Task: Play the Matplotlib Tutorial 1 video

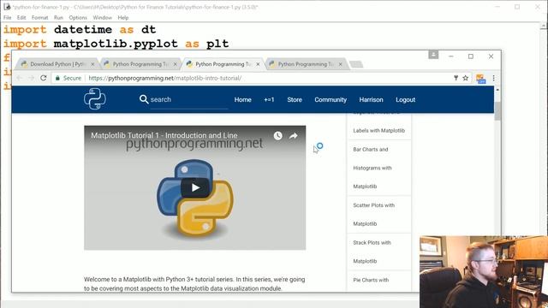Action: (x=195, y=188)
